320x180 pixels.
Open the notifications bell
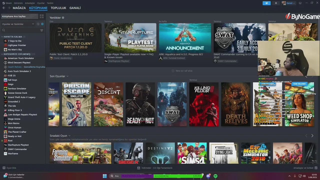click(276, 3)
